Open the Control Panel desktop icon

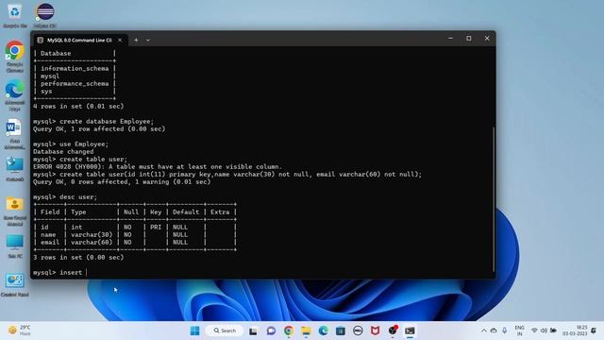tap(15, 284)
